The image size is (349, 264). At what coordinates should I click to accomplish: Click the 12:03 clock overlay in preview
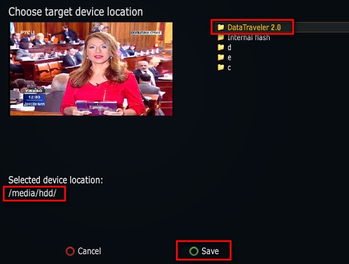coord(34,97)
